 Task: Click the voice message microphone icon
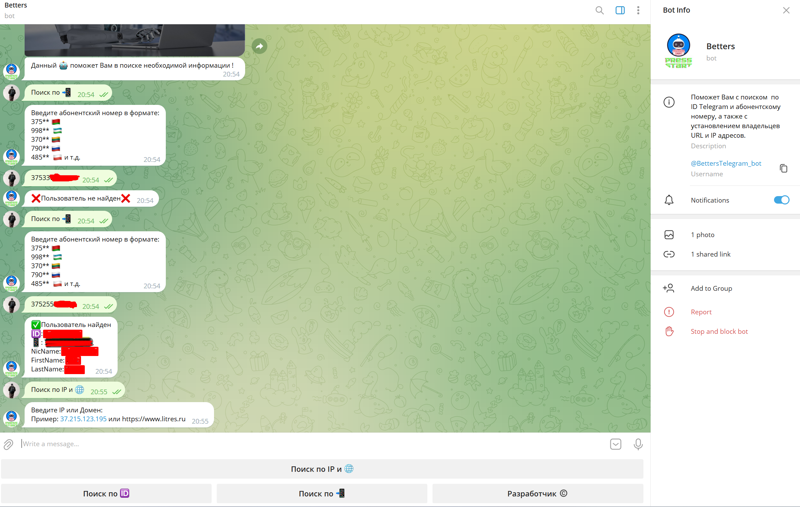coord(638,444)
